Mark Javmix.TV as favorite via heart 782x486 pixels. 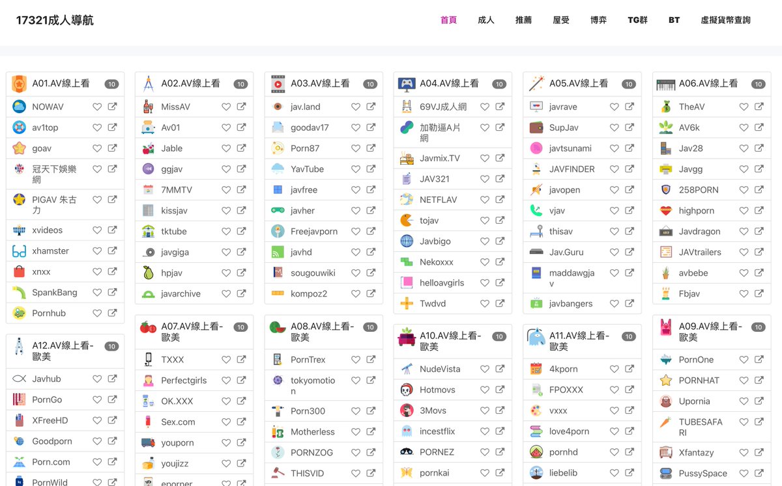pyautogui.click(x=485, y=158)
